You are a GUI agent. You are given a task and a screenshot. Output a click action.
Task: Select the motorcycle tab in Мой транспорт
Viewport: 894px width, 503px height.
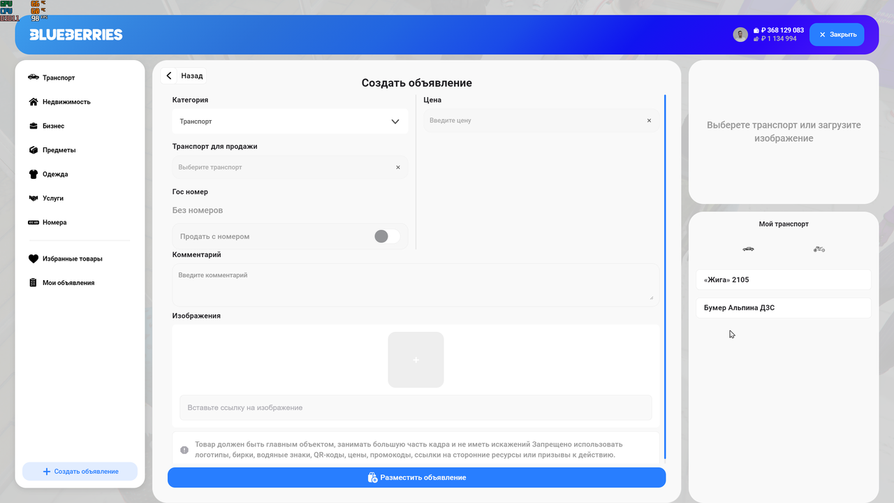[x=819, y=249]
